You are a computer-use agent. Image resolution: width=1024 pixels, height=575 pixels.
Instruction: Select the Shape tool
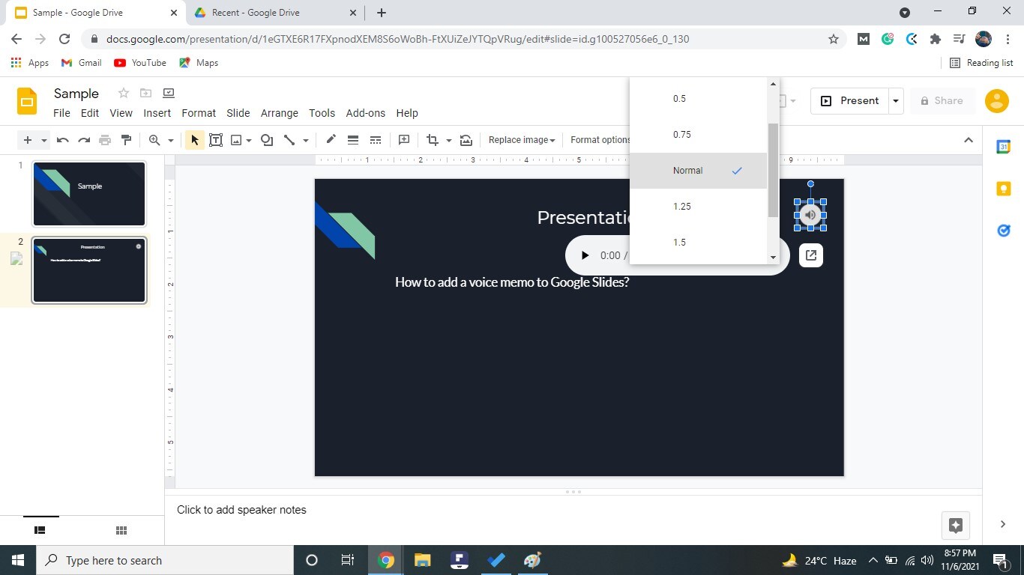point(267,140)
